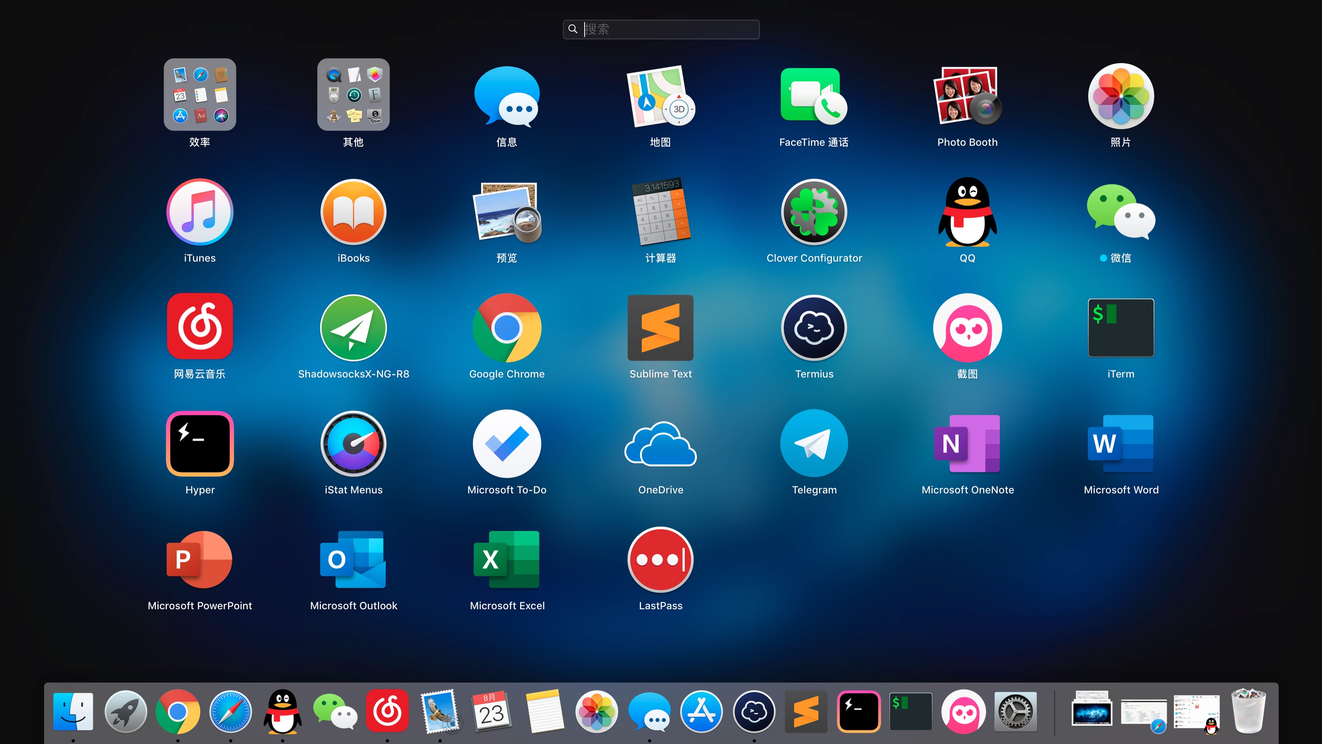Launch Google Chrome from Launchpad grid
The width and height of the screenshot is (1322, 744).
tap(507, 328)
